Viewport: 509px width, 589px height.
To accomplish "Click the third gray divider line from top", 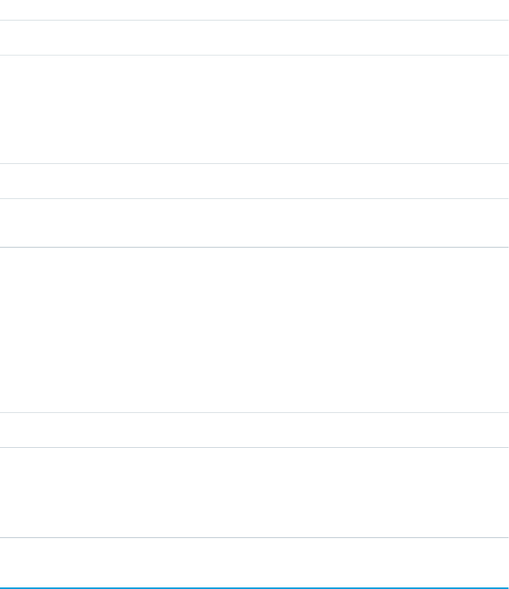I will pyautogui.click(x=254, y=164).
